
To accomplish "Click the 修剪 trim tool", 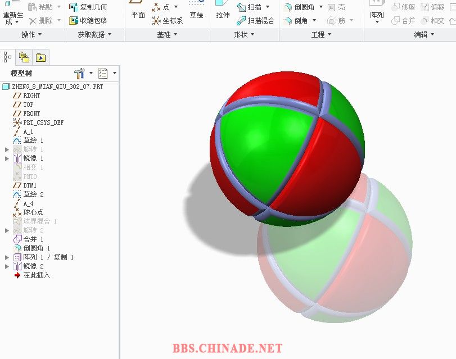I will 403,7.
